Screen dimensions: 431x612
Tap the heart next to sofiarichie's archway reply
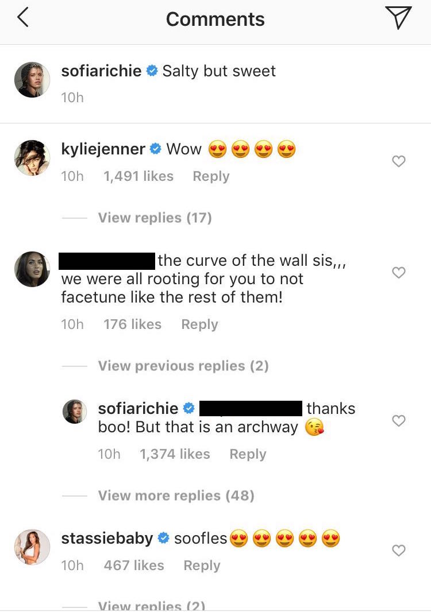click(x=399, y=421)
